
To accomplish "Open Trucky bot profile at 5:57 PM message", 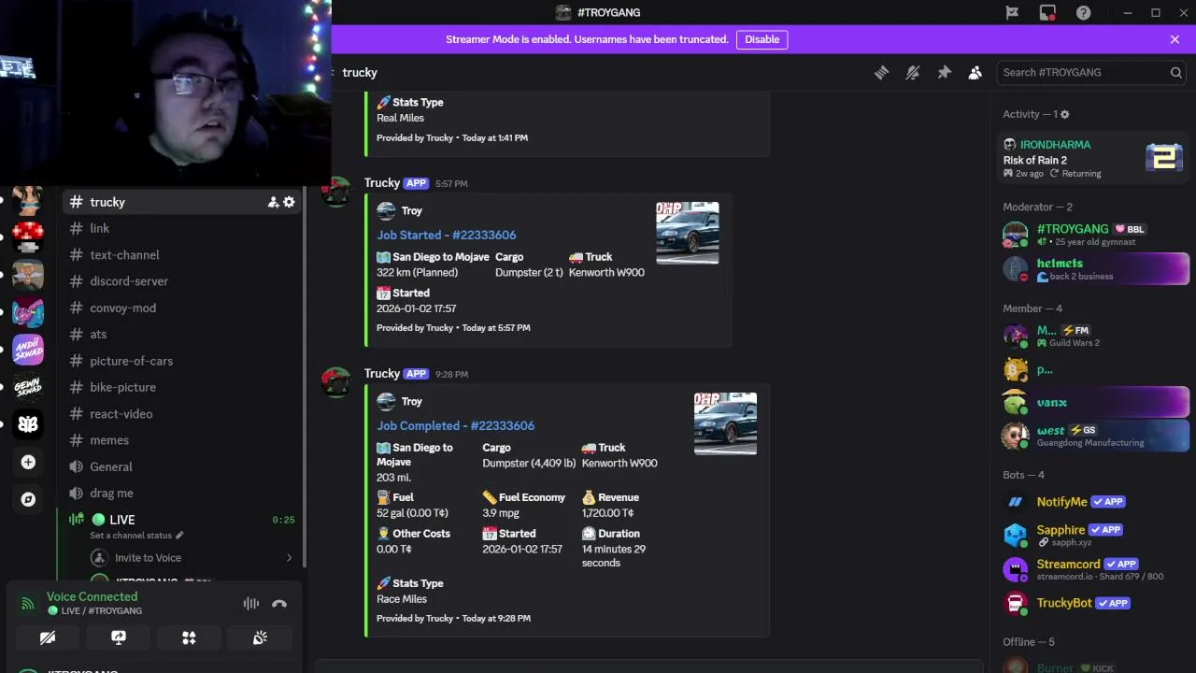I will click(381, 183).
